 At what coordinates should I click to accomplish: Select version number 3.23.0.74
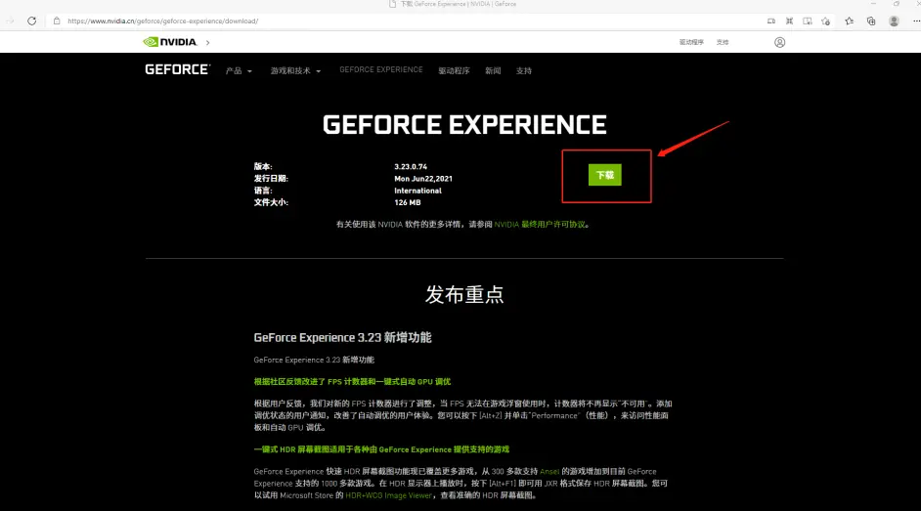411,167
